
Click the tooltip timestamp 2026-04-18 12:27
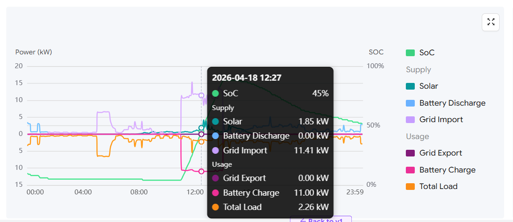(x=246, y=78)
